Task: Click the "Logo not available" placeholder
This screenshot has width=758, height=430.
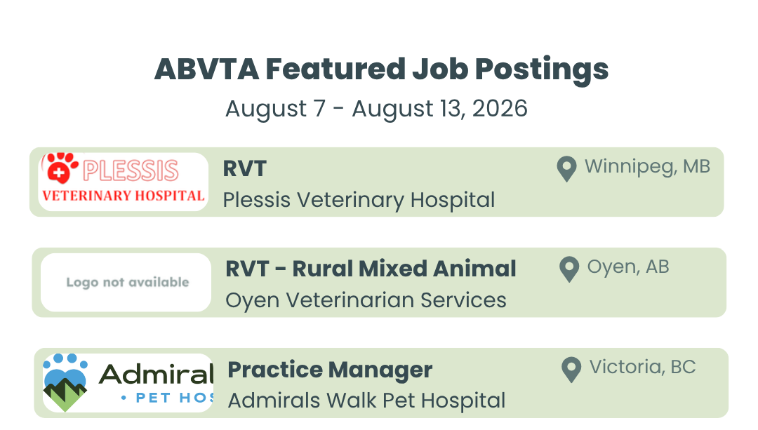Action: click(x=126, y=282)
